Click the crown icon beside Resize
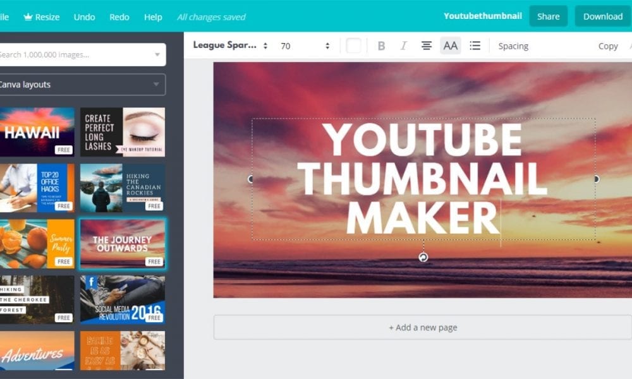632x379 pixels. [28, 17]
